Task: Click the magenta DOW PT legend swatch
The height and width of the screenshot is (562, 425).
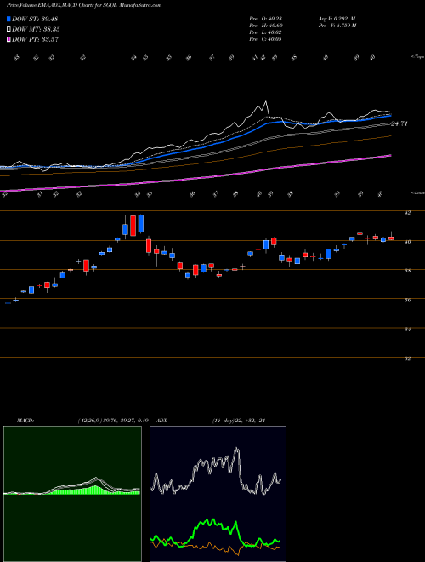Action: (x=9, y=39)
